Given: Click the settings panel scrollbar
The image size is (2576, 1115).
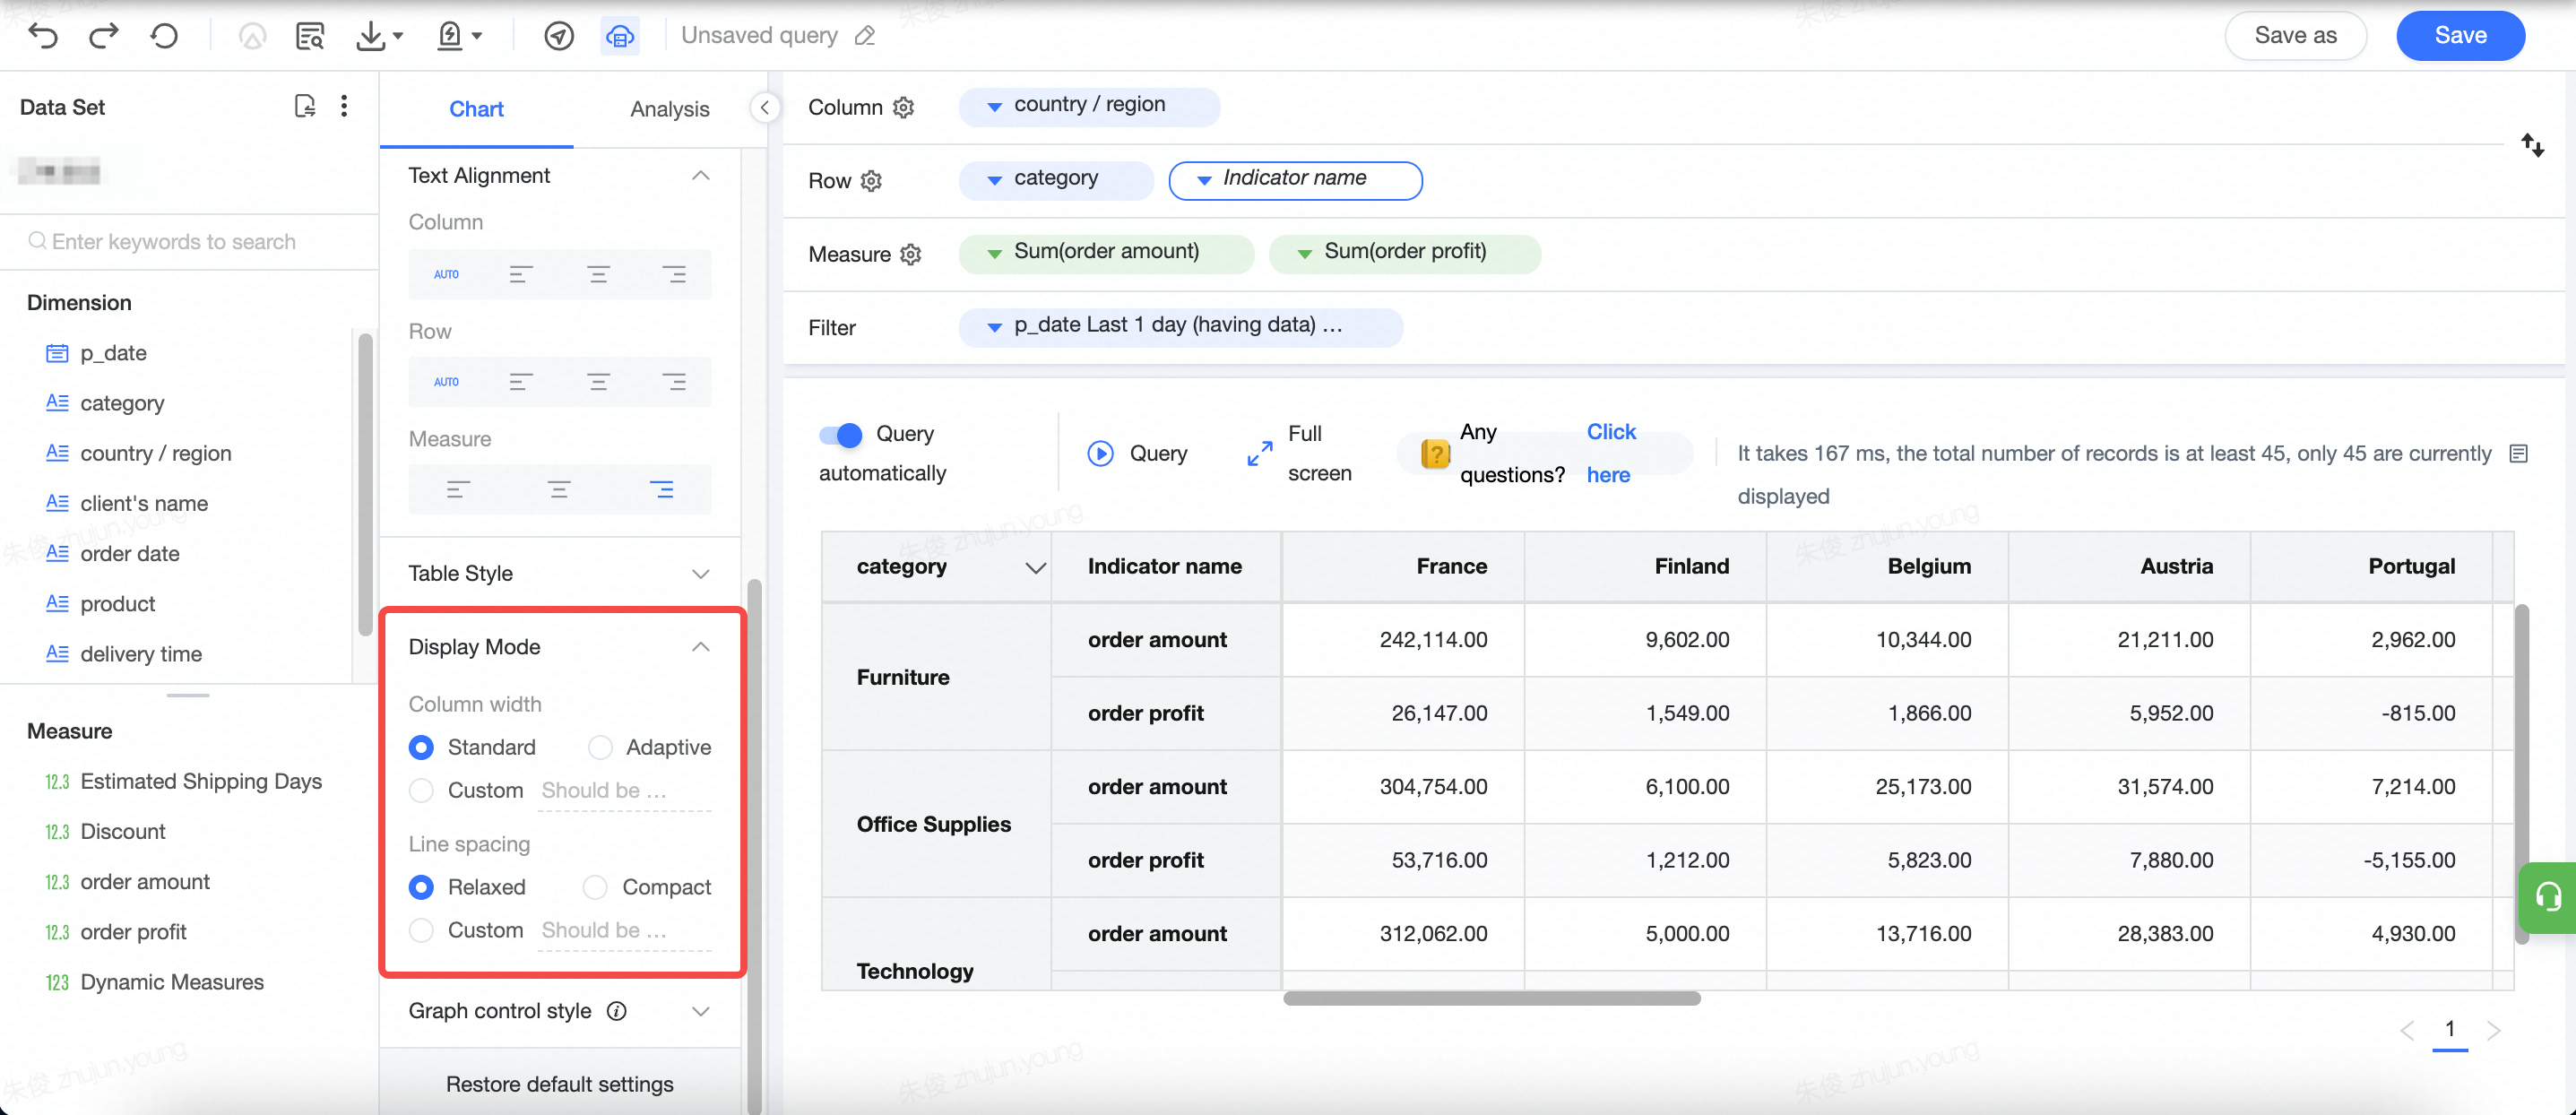Looking at the screenshot, I should click(754, 846).
